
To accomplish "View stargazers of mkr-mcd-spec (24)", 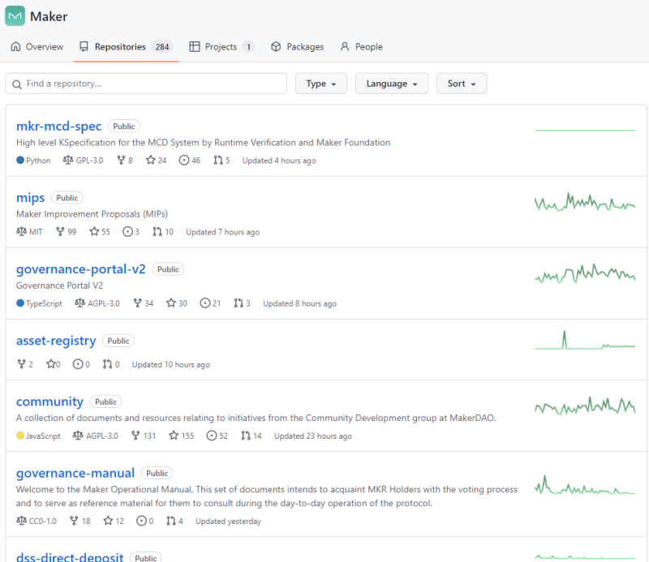I will click(156, 160).
